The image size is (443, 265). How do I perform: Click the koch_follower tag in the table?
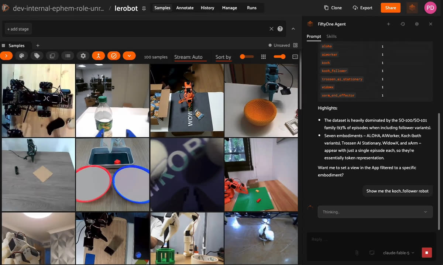coord(334,71)
